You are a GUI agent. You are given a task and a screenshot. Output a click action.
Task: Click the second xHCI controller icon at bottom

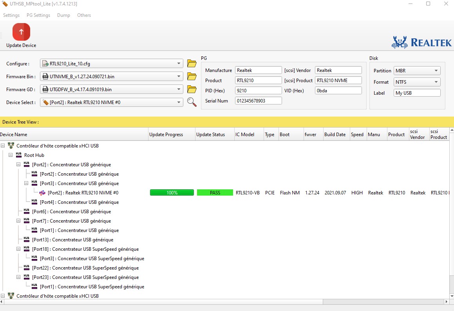point(11,296)
